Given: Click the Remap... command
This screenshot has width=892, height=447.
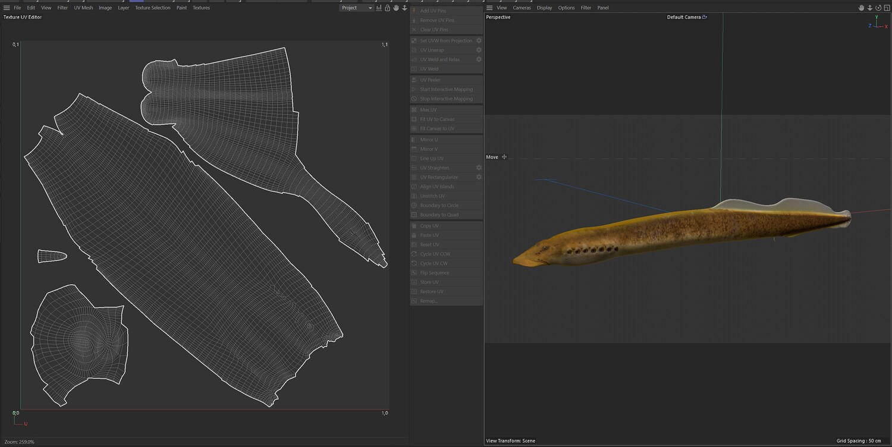Looking at the screenshot, I should (x=447, y=301).
